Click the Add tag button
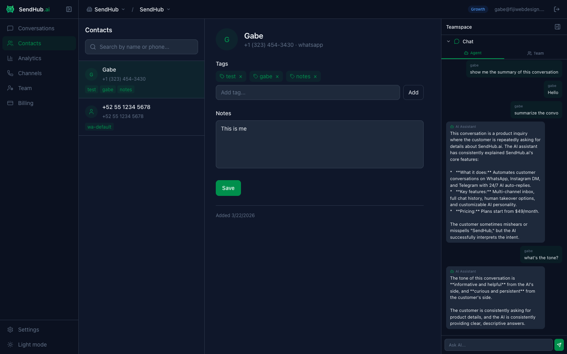This screenshot has width=567, height=354. tap(413, 92)
